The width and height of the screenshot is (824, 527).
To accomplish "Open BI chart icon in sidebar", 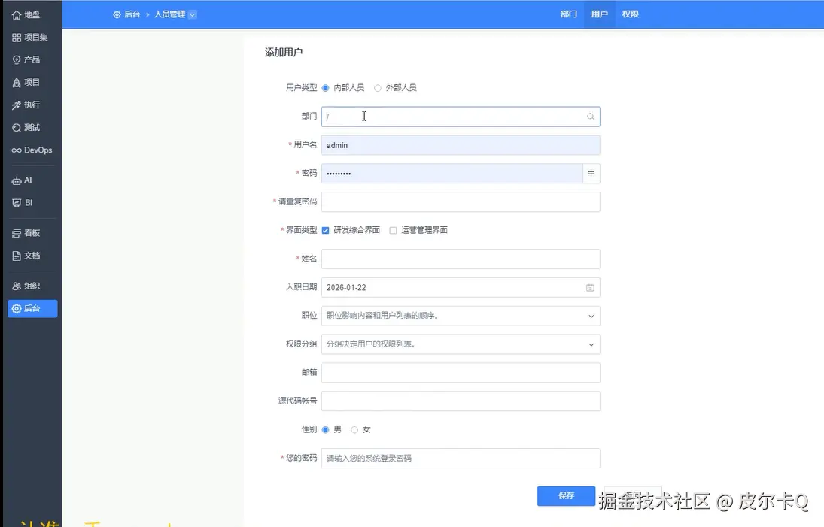I will [x=17, y=203].
